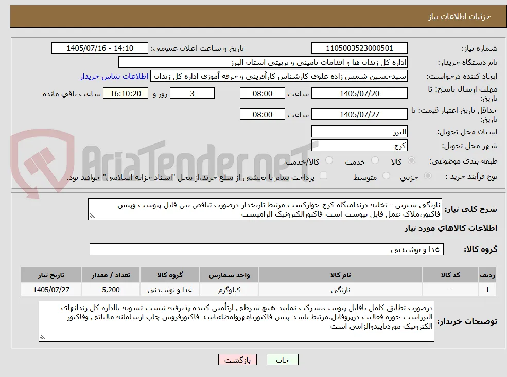Click the delivery city field کرج
The height and width of the screenshot is (377, 507).
359,146
